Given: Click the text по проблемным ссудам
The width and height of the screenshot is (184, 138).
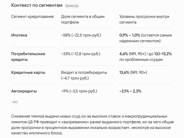Looking at the screenshot, I should pyautogui.click(x=141, y=60).
